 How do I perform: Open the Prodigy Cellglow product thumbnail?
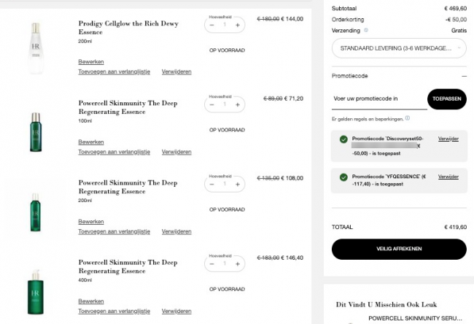(36, 48)
